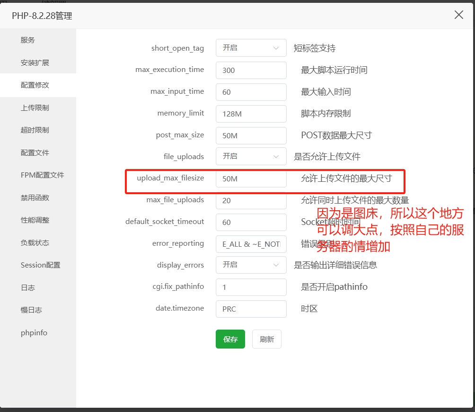The width and height of the screenshot is (475, 412).
Task: Click the error_reporting input box
Action: (251, 244)
